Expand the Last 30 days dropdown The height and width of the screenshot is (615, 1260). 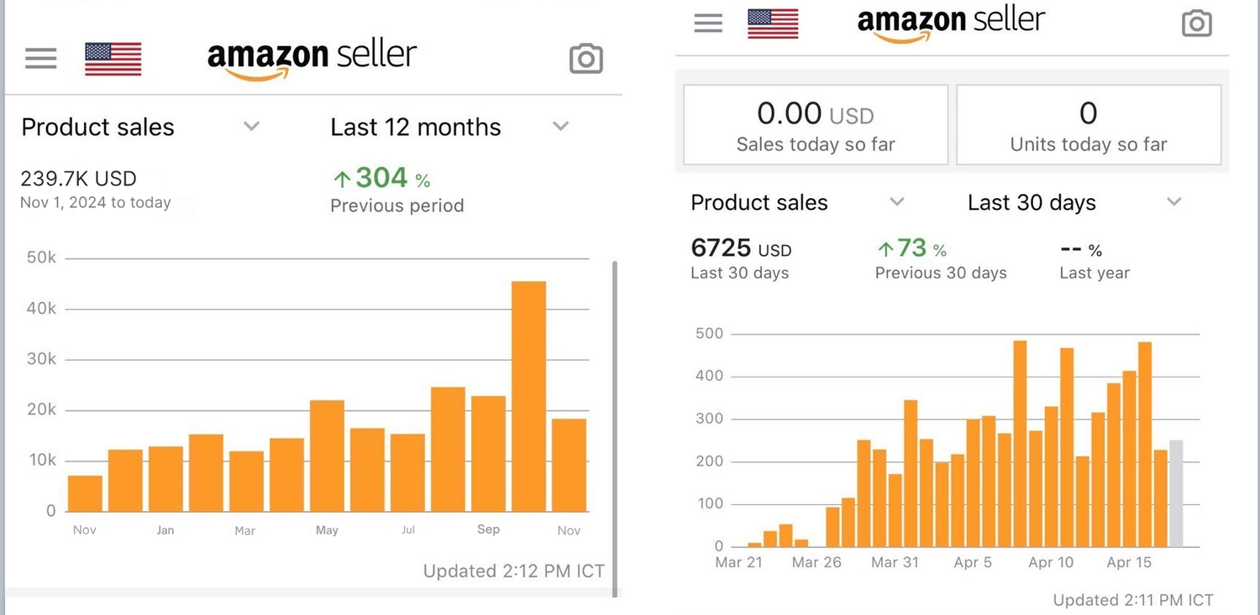pyautogui.click(x=1174, y=202)
